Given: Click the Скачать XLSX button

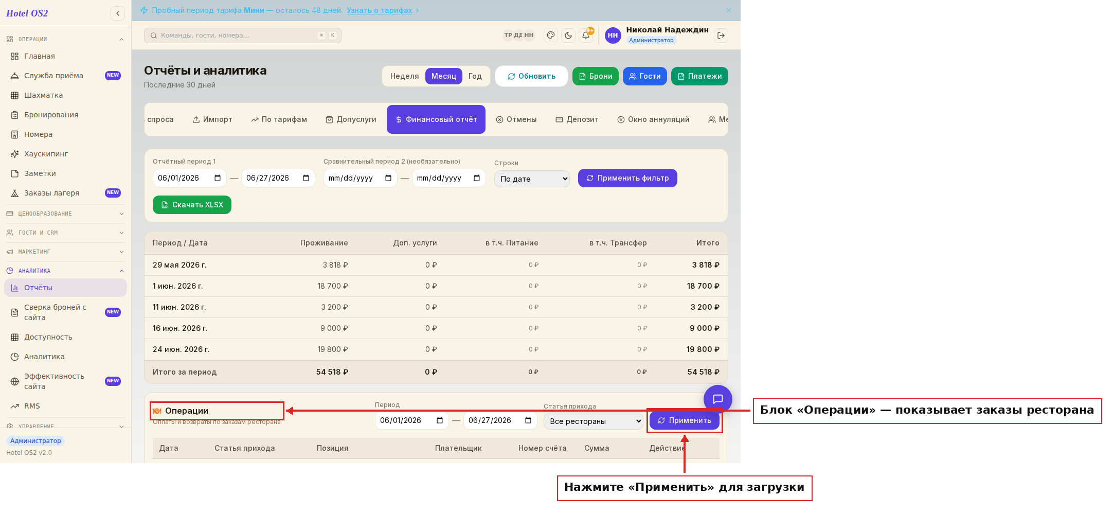Looking at the screenshot, I should pos(192,205).
